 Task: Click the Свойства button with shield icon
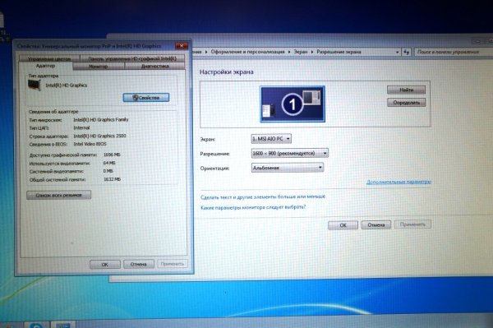click(x=146, y=98)
